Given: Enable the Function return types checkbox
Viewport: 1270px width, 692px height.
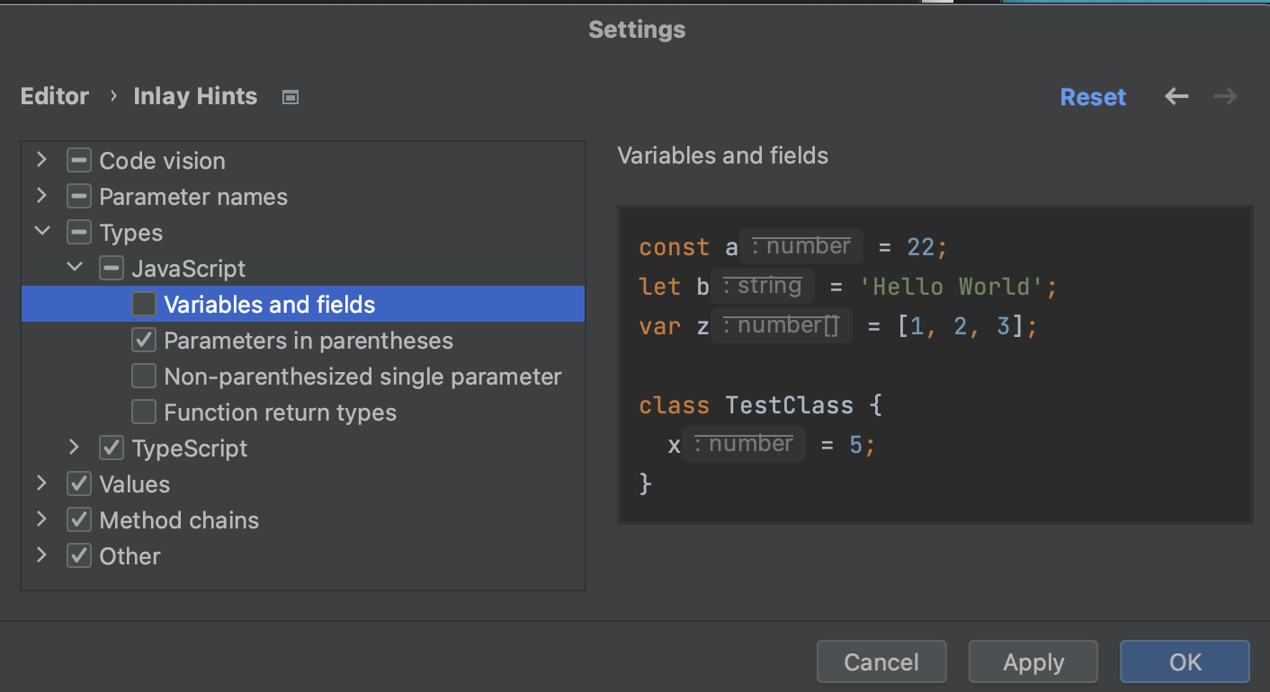Looking at the screenshot, I should tap(143, 412).
